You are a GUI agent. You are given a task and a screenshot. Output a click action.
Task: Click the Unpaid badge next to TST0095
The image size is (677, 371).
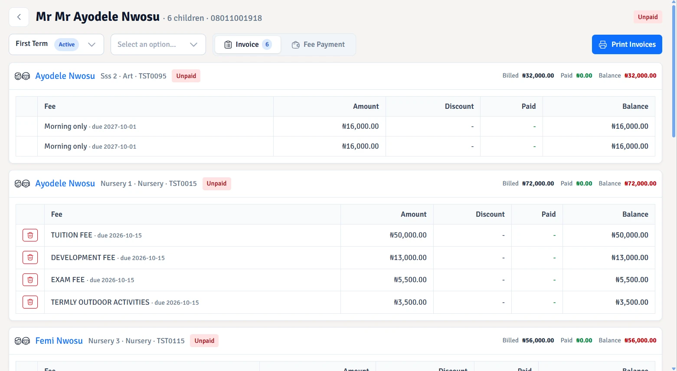click(186, 76)
